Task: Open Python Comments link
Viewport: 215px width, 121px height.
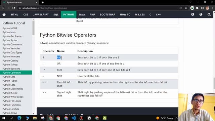Action: click(x=12, y=45)
